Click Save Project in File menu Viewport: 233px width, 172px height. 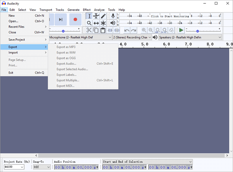coord(17,40)
